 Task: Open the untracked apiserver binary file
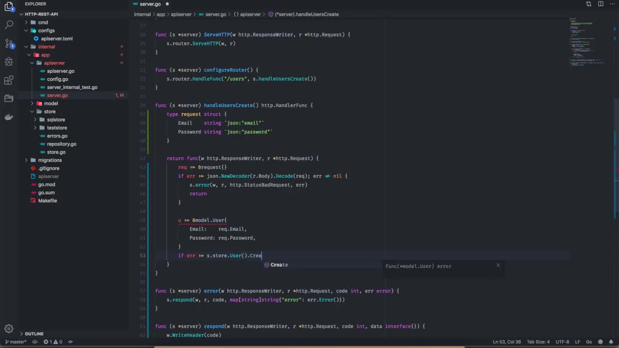coord(48,176)
